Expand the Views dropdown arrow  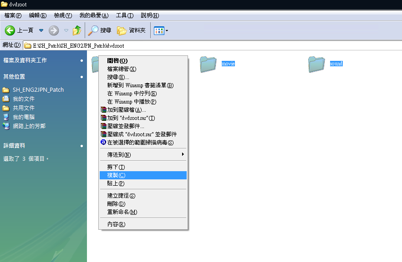[x=167, y=30]
